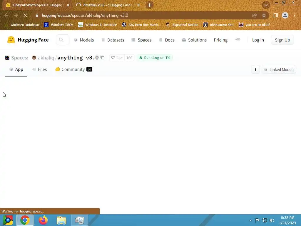Click the Running on T4 status badge

(155, 58)
